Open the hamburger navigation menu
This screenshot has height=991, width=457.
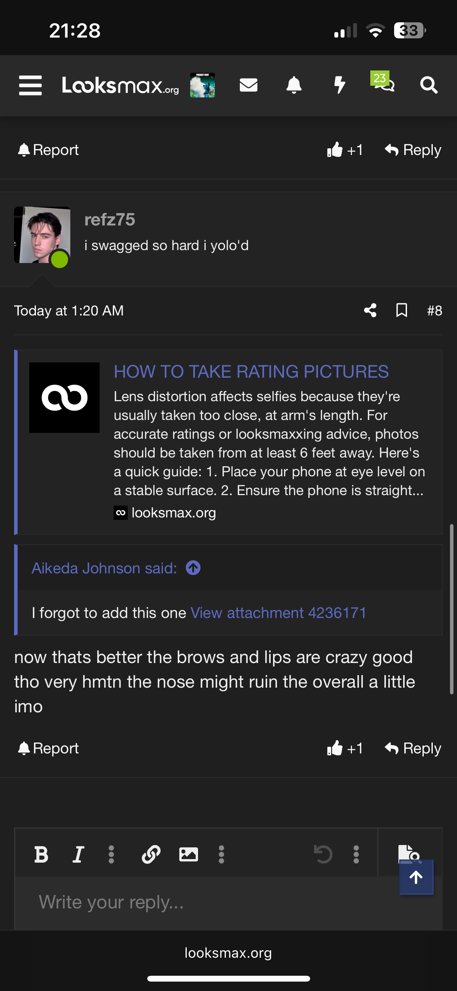point(30,85)
